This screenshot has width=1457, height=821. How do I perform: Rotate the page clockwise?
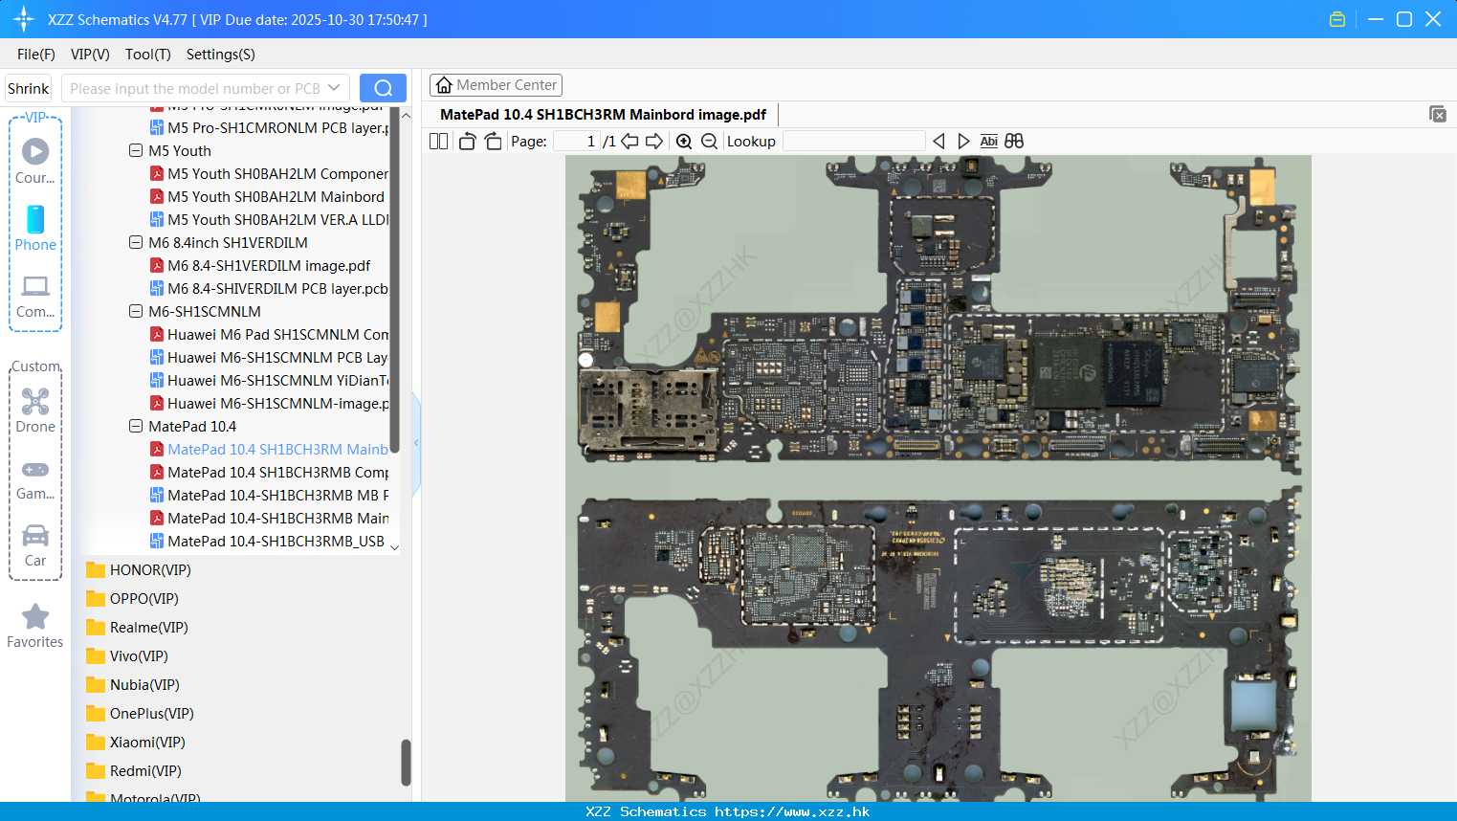coord(493,142)
